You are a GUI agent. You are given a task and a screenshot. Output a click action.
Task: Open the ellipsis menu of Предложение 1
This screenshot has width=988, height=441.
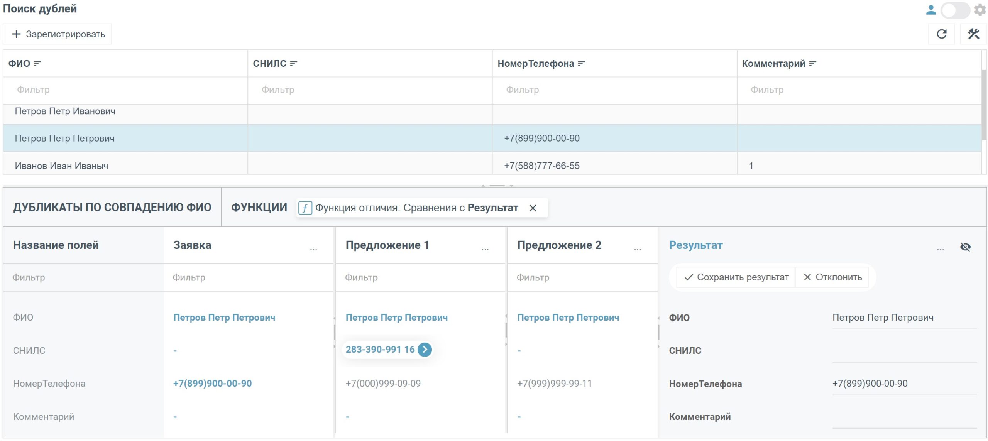485,249
